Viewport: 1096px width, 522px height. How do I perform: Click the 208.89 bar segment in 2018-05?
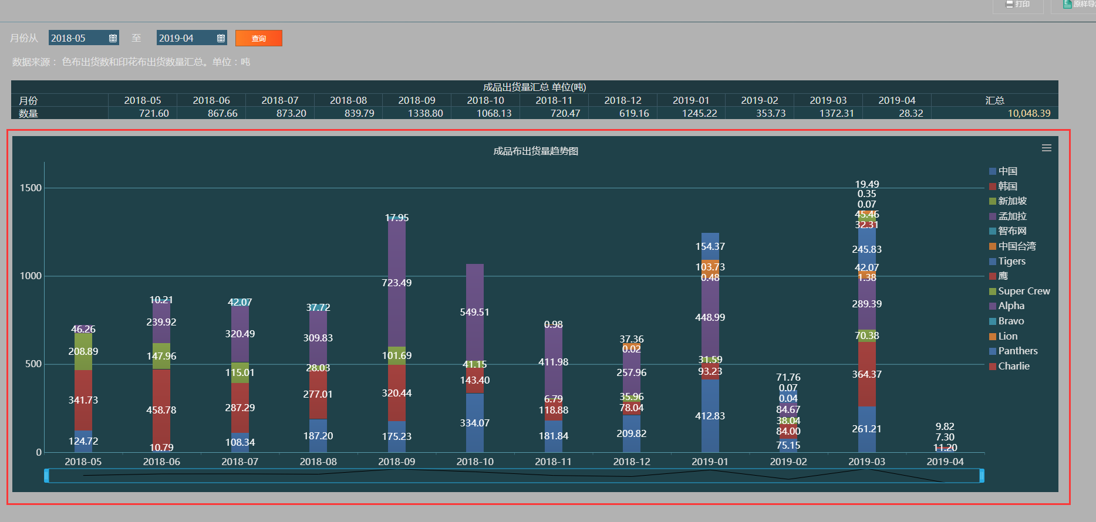pos(83,351)
